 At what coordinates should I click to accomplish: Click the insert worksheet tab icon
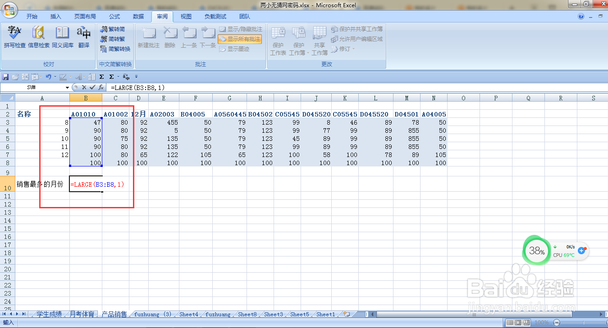[x=347, y=315]
